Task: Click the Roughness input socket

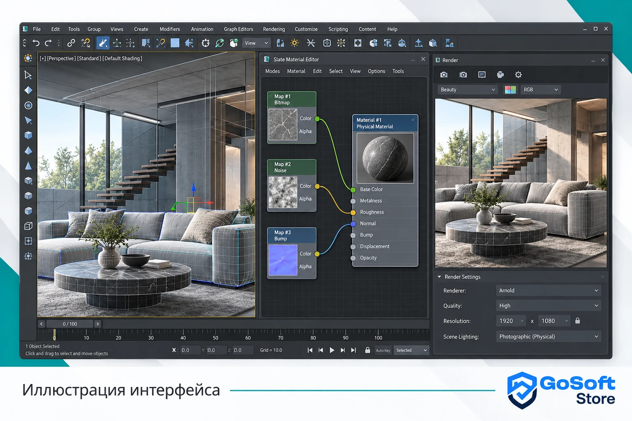Action: coord(353,213)
